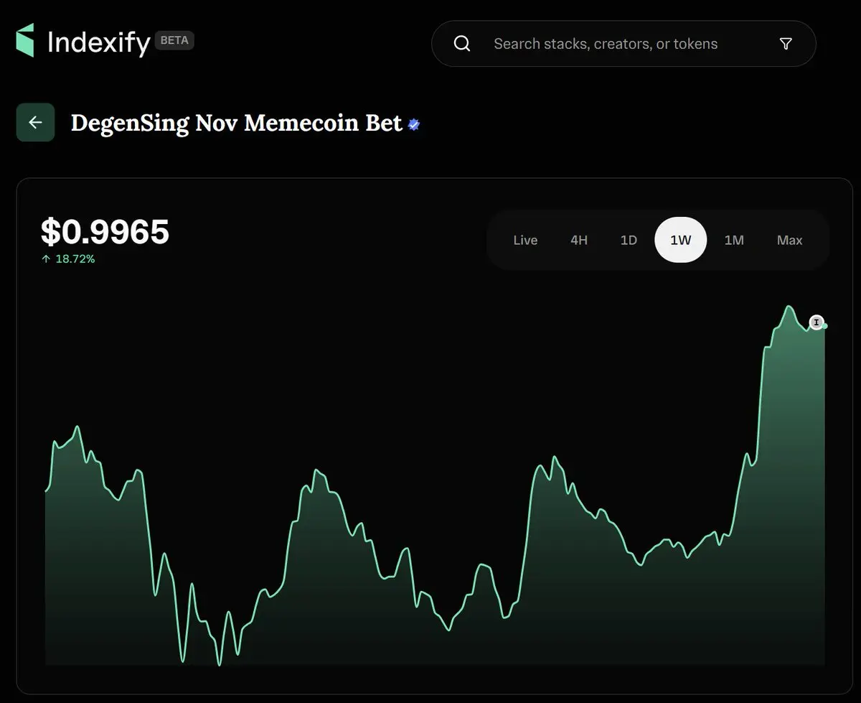This screenshot has height=703, width=861.
Task: Select the Live timeframe option
Action: pyautogui.click(x=525, y=240)
